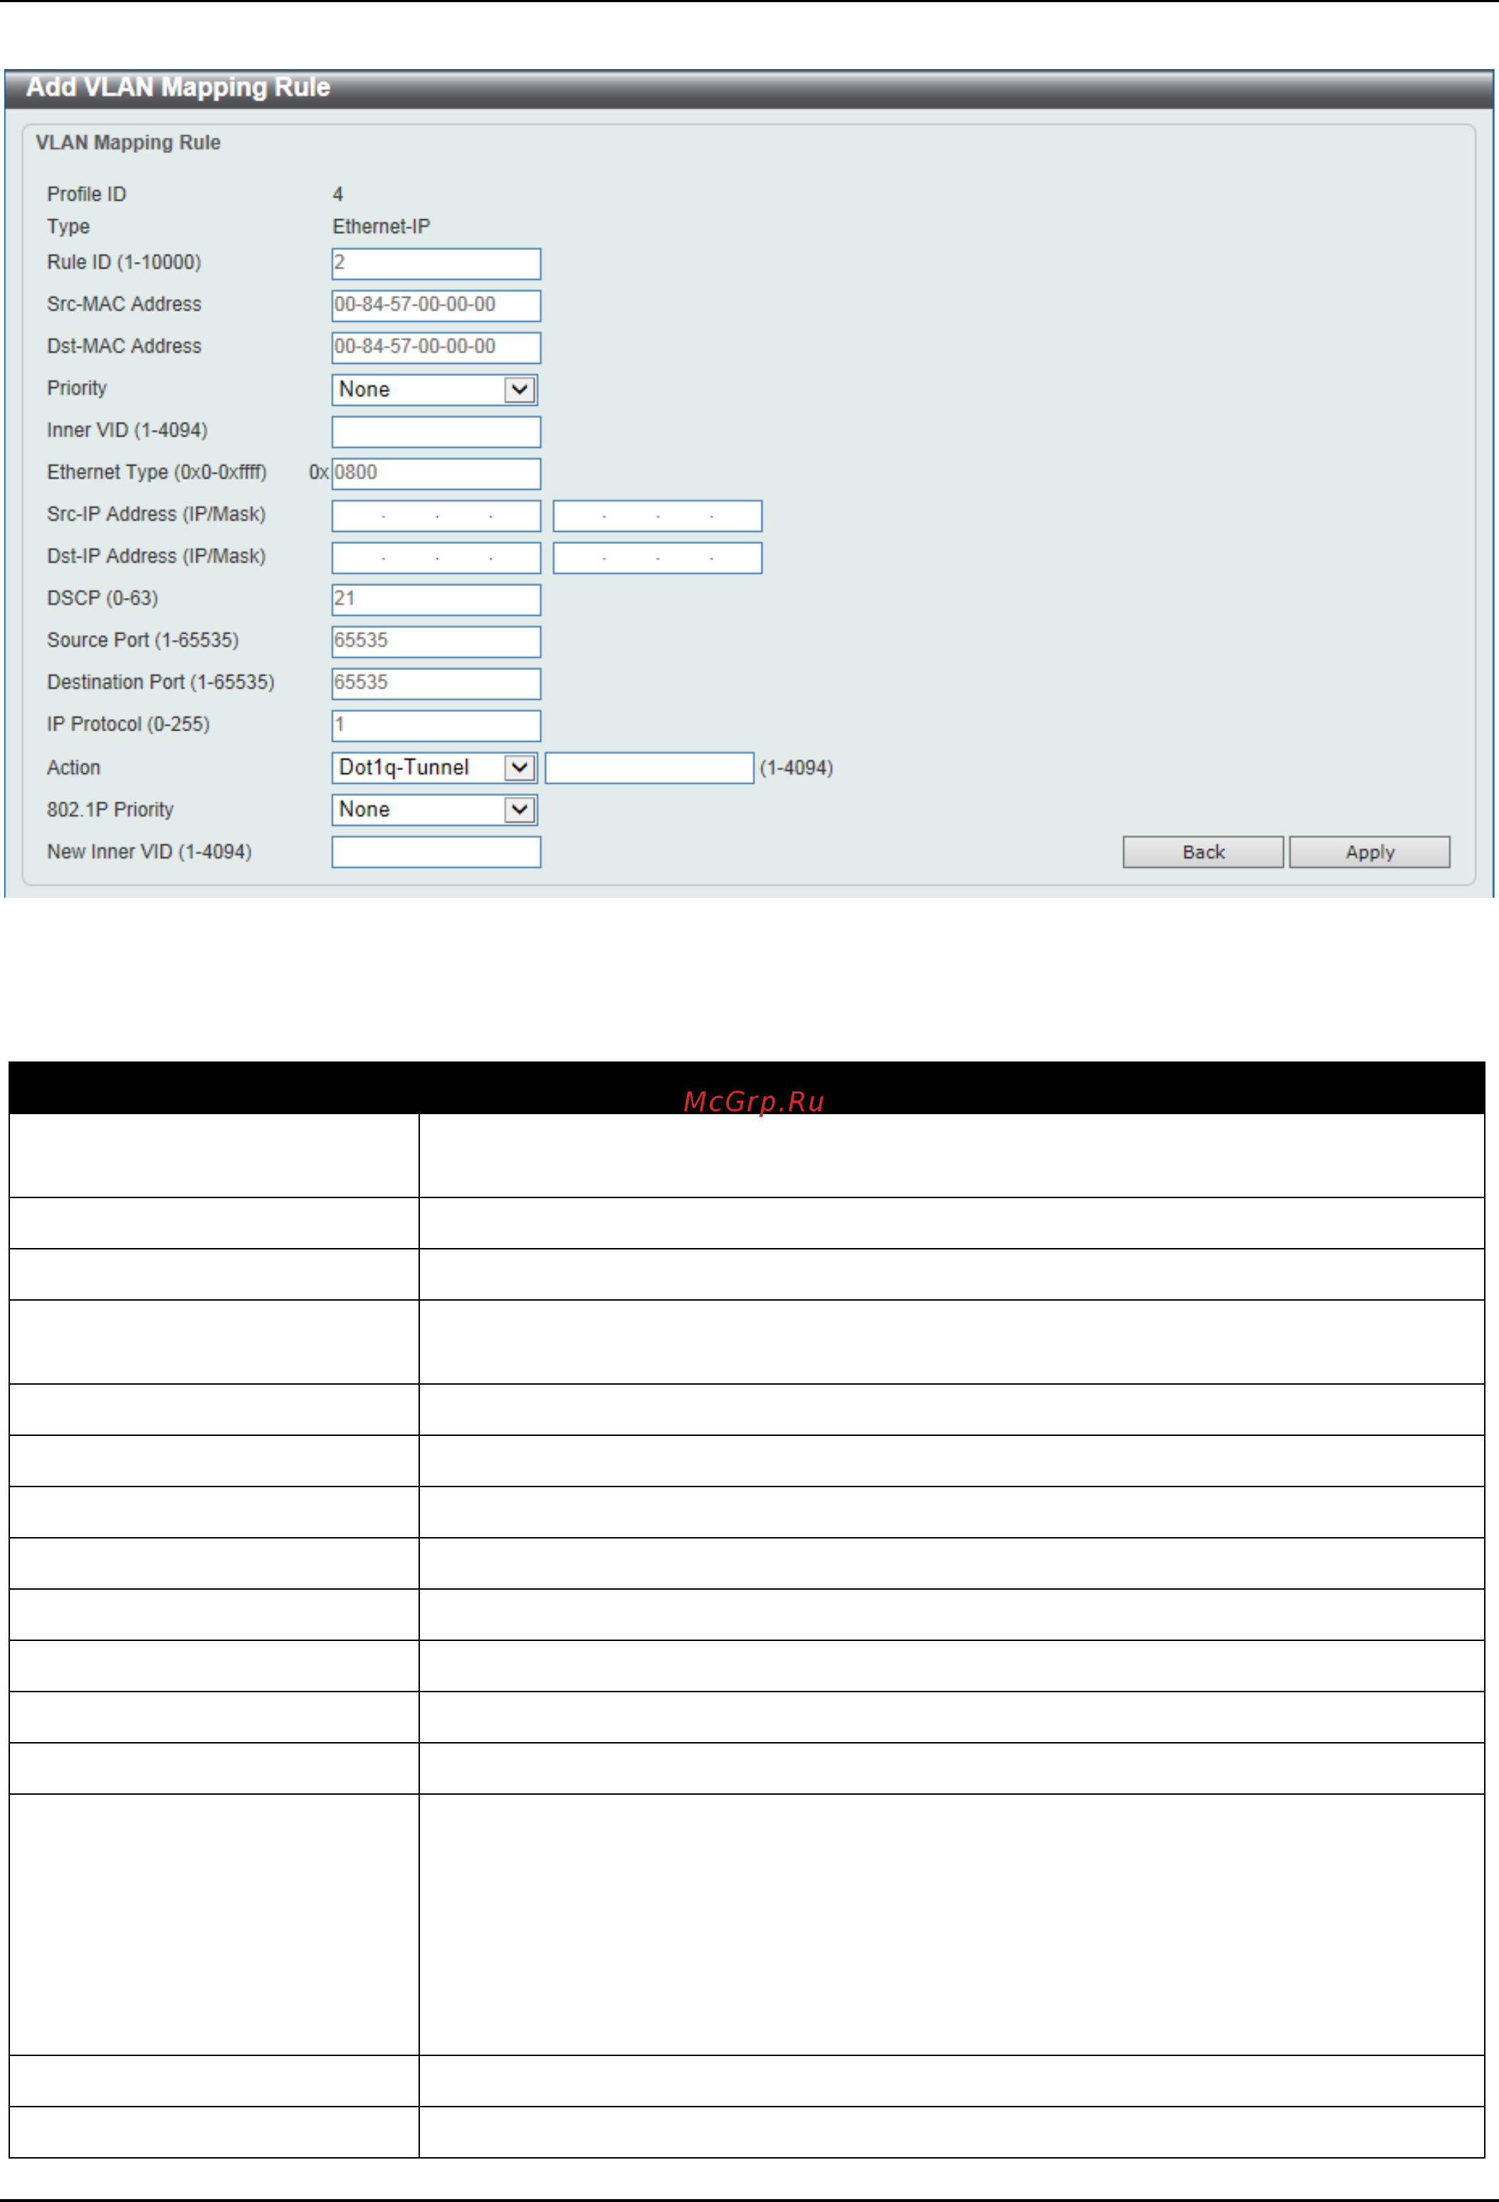The width and height of the screenshot is (1499, 2202).
Task: Click the New Inner VID (1-4094) label
Action: [x=149, y=851]
